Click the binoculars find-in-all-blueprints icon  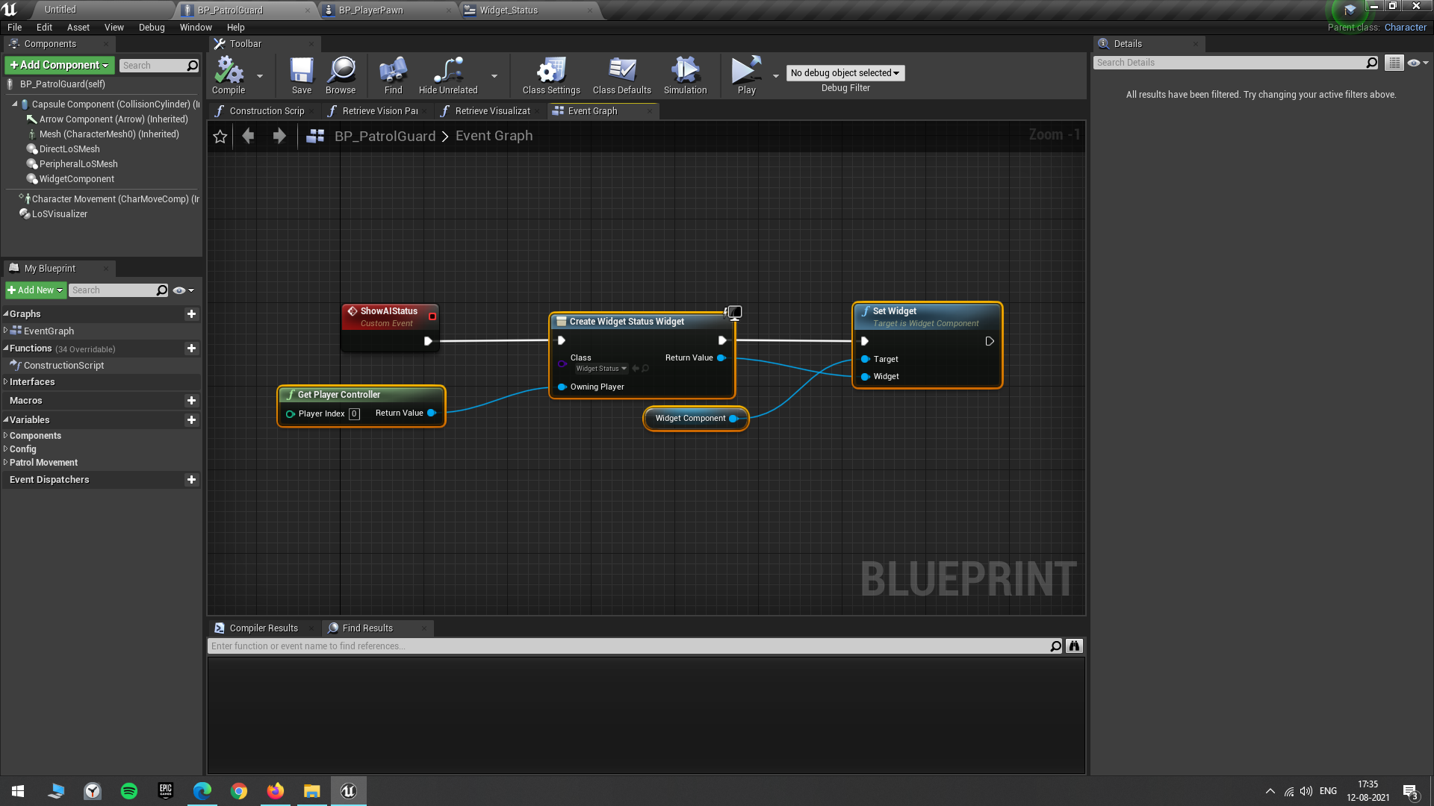tap(1074, 646)
